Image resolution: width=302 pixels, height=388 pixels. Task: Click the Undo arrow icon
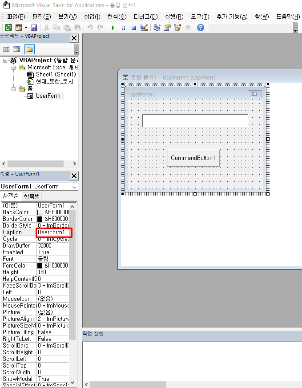(x=90, y=28)
